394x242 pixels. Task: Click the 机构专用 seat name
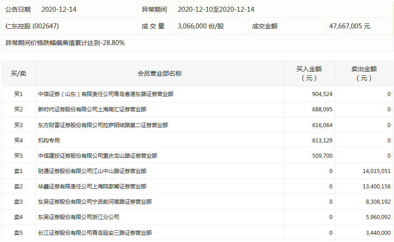49,140
